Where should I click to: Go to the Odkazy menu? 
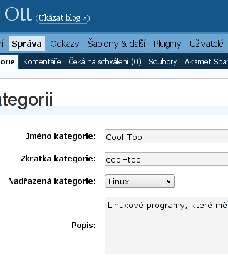tap(65, 44)
